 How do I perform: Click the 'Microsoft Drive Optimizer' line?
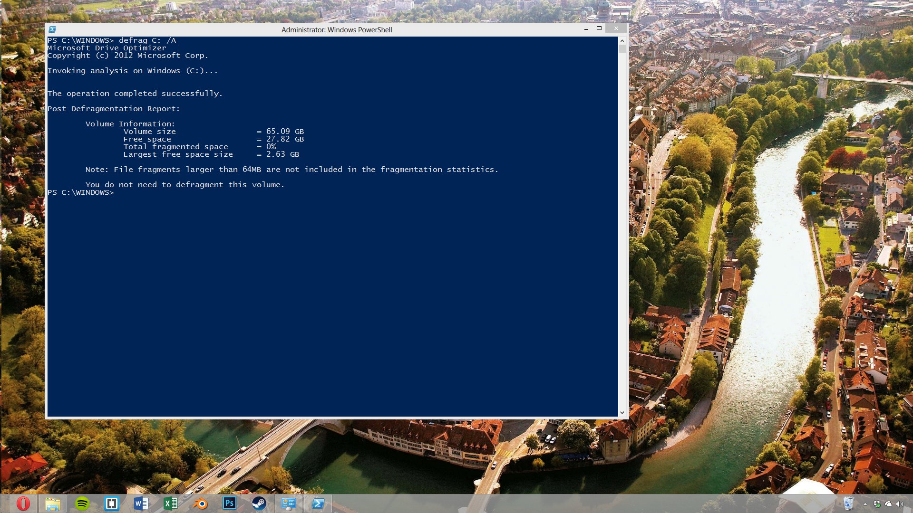(x=107, y=48)
